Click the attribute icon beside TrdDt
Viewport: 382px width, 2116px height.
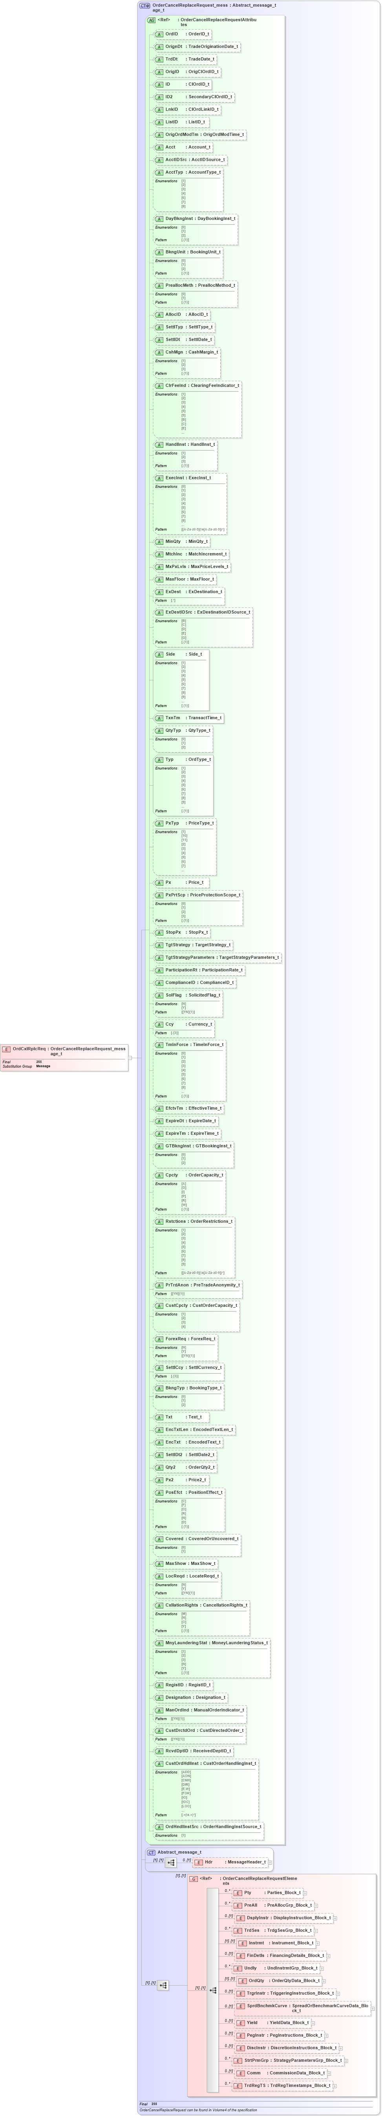159,59
